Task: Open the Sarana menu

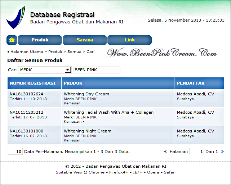Action: tap(85, 40)
